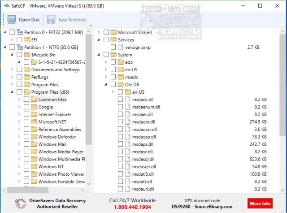Viewport: 287px width, 213px height.
Task: Click the toolbar overflow arrow
Action: [x=91, y=25]
